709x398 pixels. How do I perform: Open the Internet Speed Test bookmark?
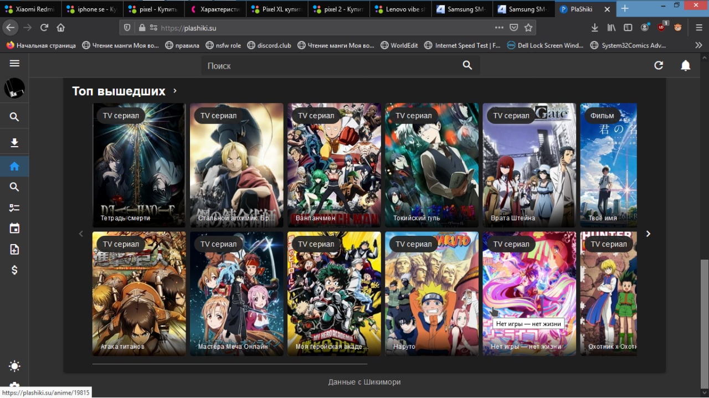463,45
